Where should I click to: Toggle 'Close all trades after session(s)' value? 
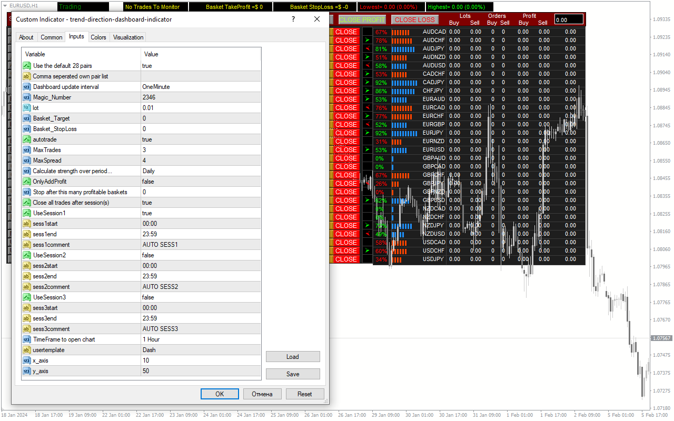[201, 203]
